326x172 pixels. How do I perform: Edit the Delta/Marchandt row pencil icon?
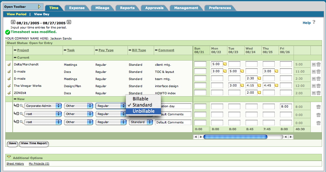pos(9,64)
